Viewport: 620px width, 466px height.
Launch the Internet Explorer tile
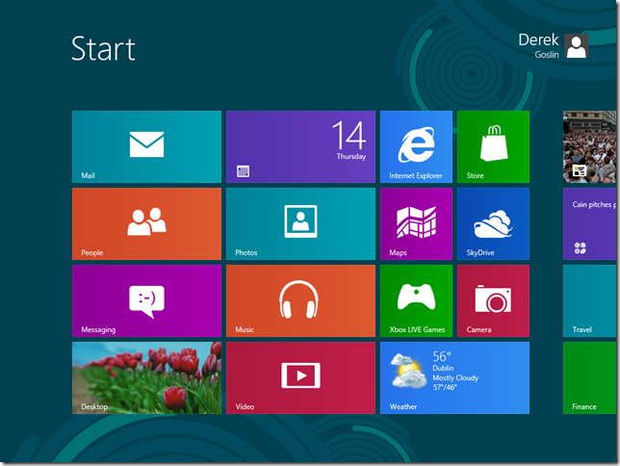[416, 146]
